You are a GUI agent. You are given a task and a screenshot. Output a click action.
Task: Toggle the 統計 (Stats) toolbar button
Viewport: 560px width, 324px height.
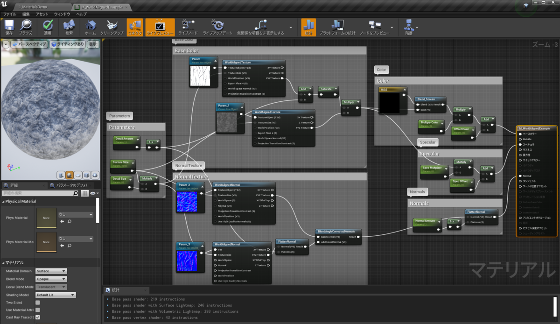click(308, 27)
